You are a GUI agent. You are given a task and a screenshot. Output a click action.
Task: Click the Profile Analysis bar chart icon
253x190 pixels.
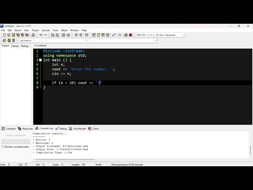tap(126, 35)
